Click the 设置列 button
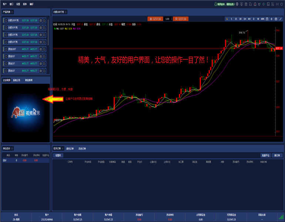Viewport: 285px width, 222px height. [58, 155]
